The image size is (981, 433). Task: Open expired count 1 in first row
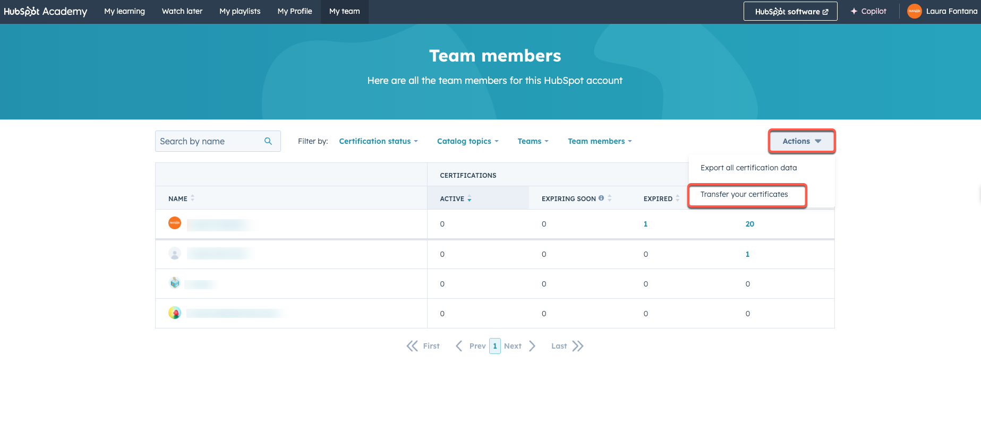click(x=645, y=224)
